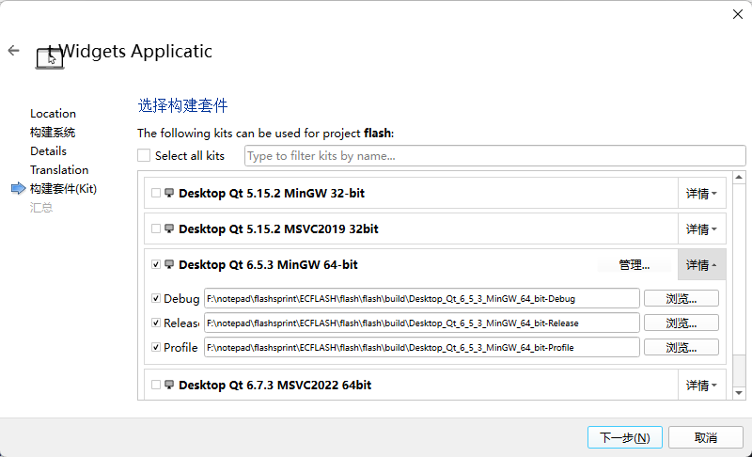The height and width of the screenshot is (457, 752).
Task: Uncheck the Release build configuration
Action: point(156,323)
